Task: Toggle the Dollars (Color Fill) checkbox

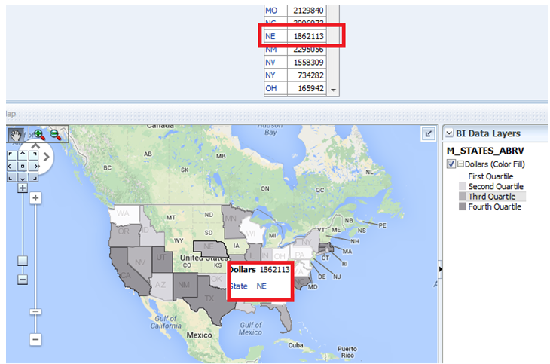Action: point(451,164)
